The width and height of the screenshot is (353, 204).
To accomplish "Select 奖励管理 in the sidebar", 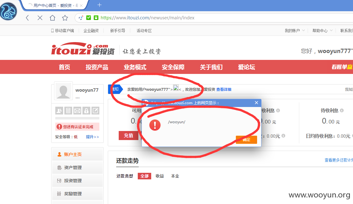I will pyautogui.click(x=77, y=194).
